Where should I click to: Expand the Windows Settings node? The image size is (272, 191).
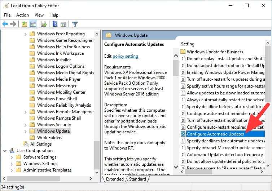12,164
